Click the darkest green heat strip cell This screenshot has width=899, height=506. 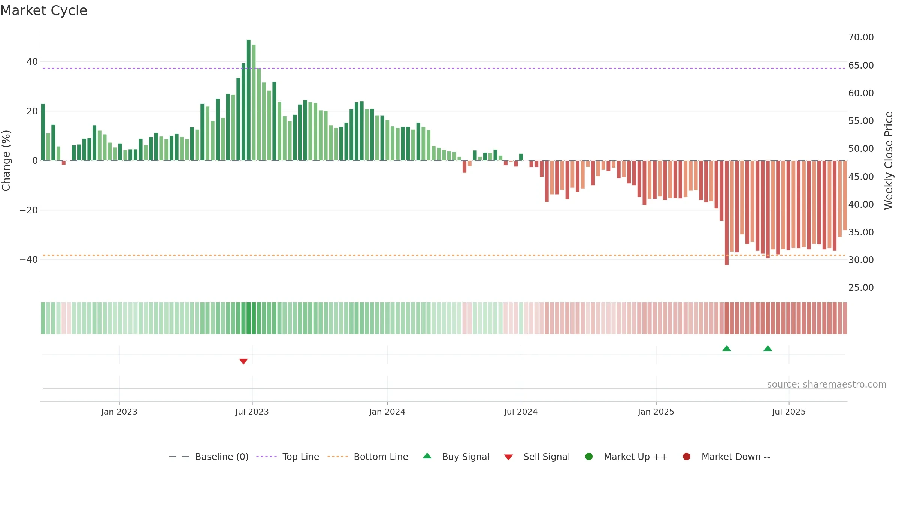(249, 318)
